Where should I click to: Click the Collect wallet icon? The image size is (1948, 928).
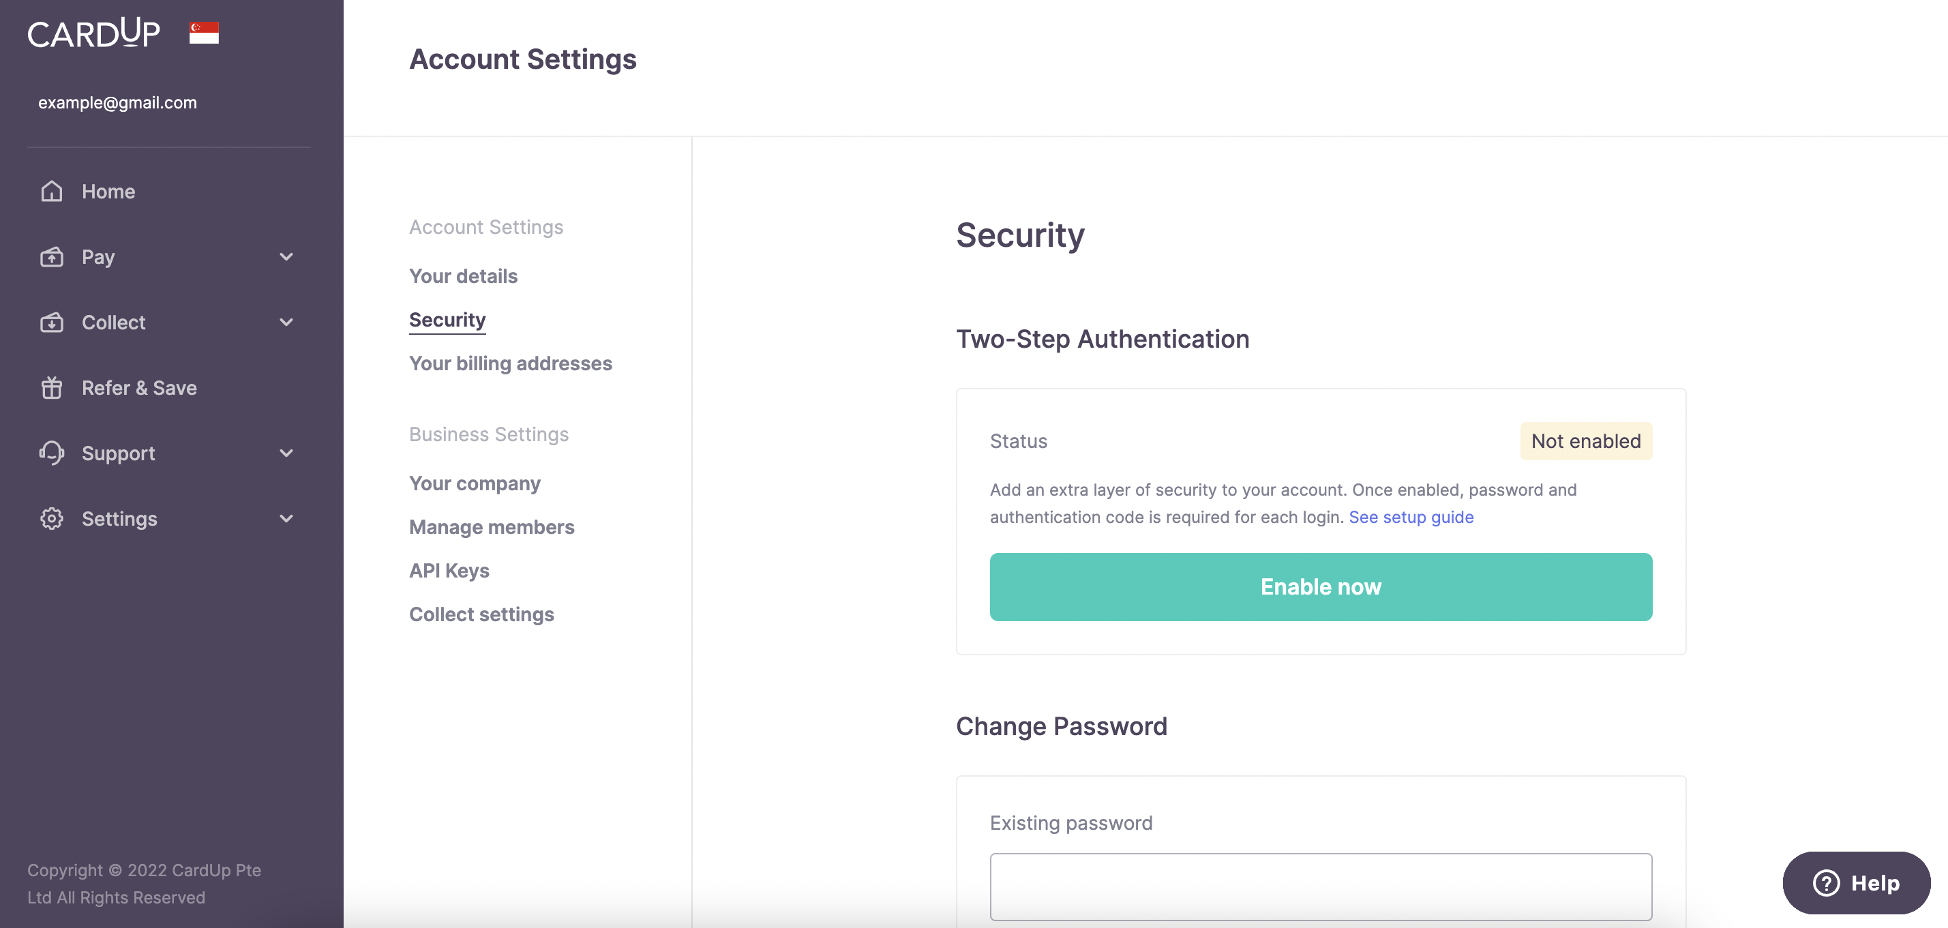tap(51, 323)
